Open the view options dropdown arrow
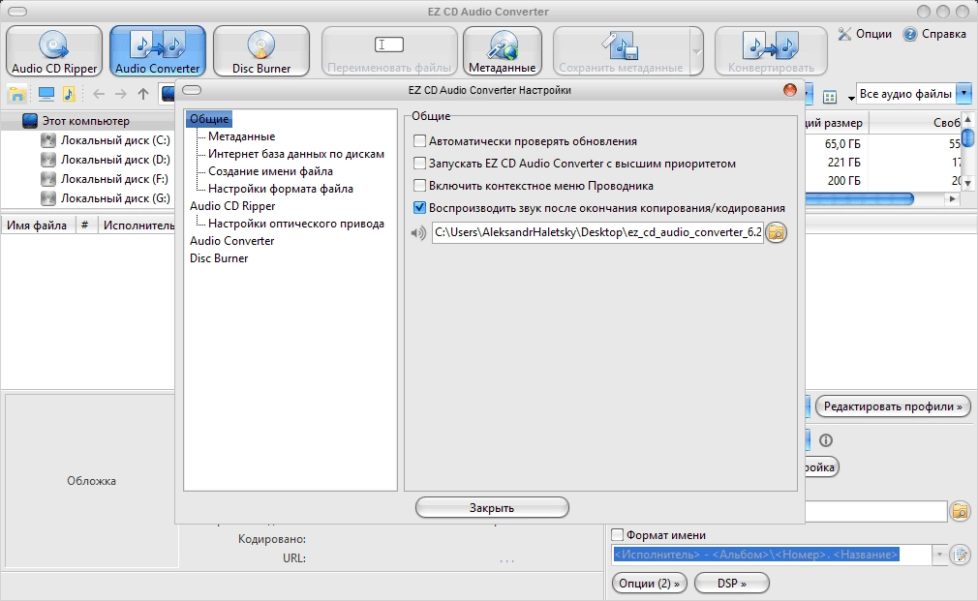The width and height of the screenshot is (978, 601). pos(851,98)
